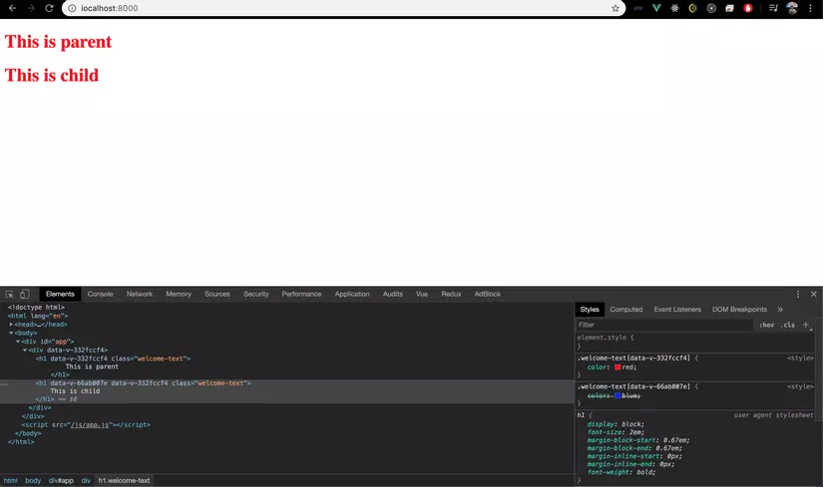Collapse the div data-v-332fccf4 node
This screenshot has width=823, height=487.
(x=24, y=350)
